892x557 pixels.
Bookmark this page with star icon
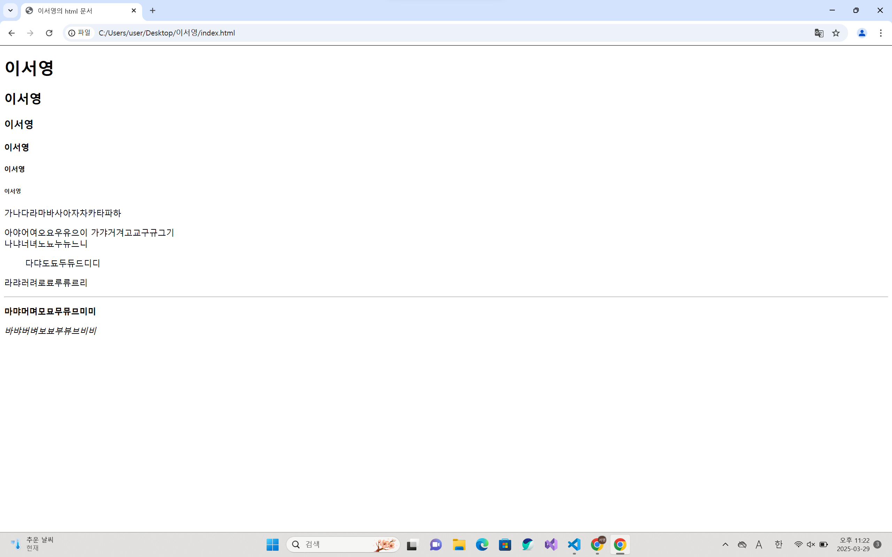[836, 33]
